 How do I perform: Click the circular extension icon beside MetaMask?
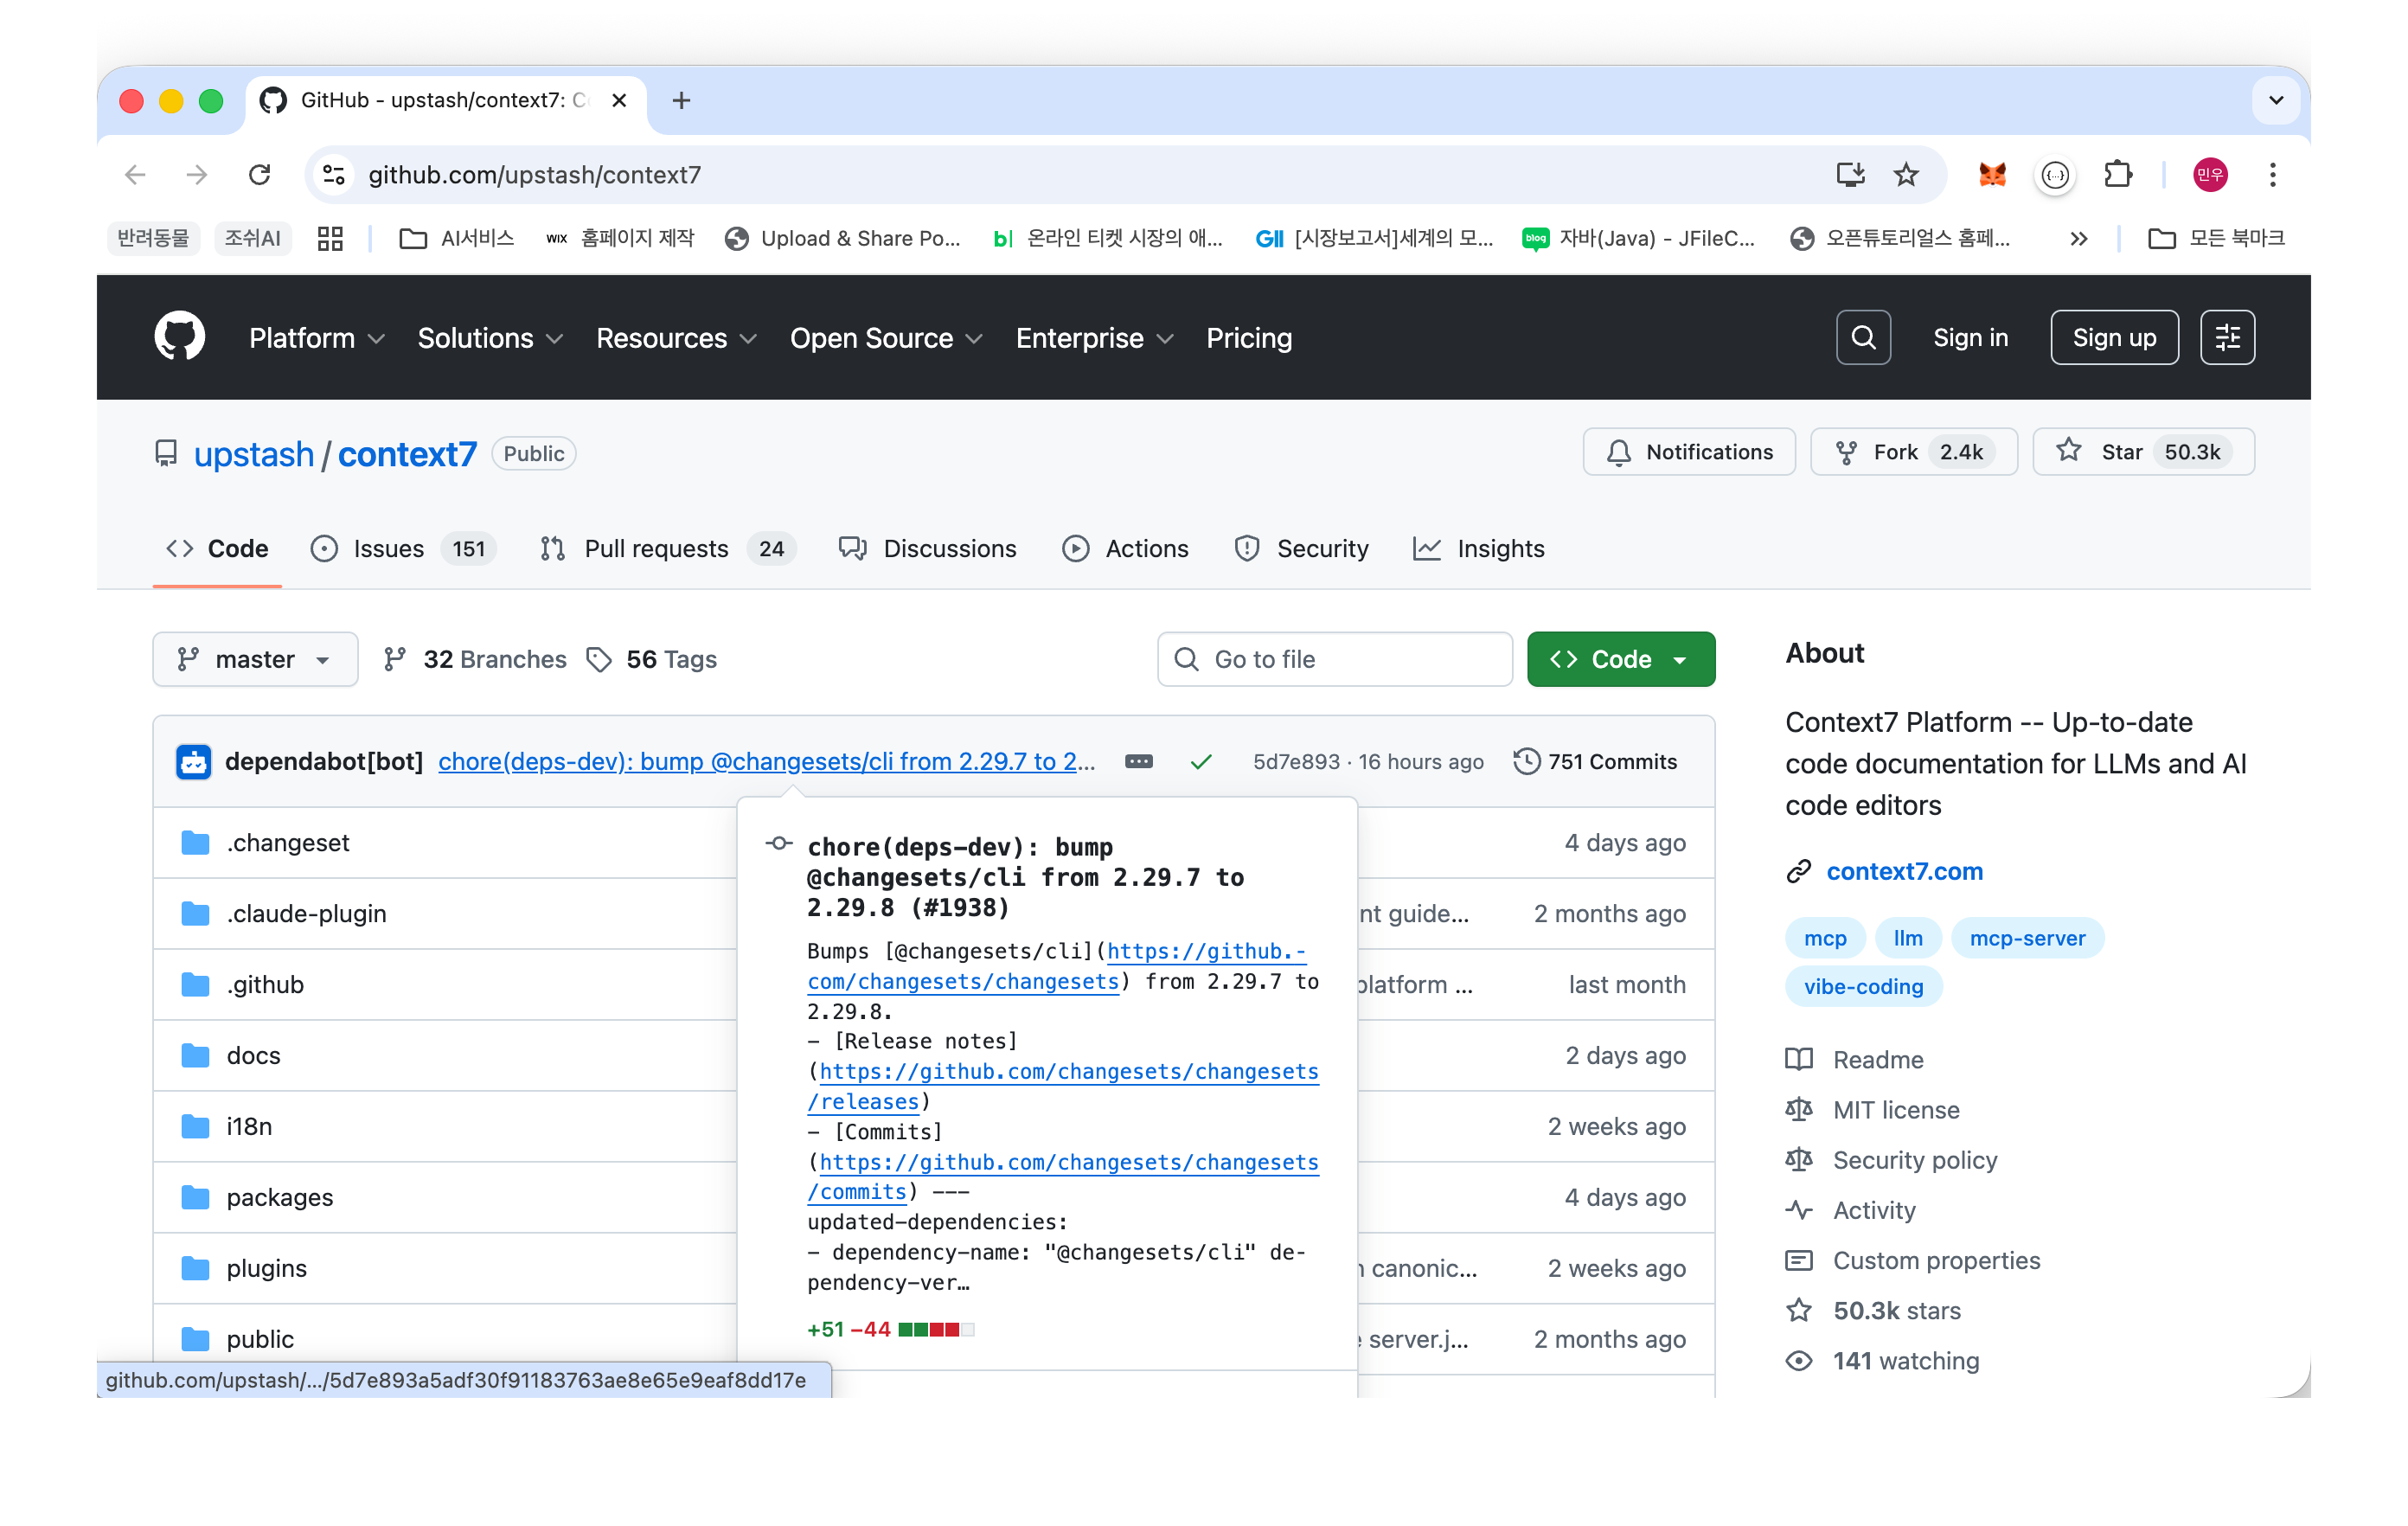click(2055, 175)
